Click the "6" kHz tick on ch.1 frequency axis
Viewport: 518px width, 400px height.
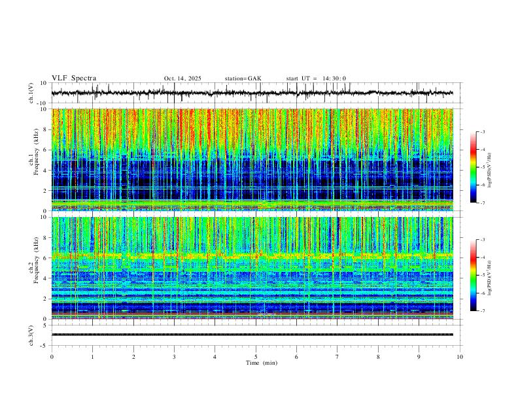46,150
